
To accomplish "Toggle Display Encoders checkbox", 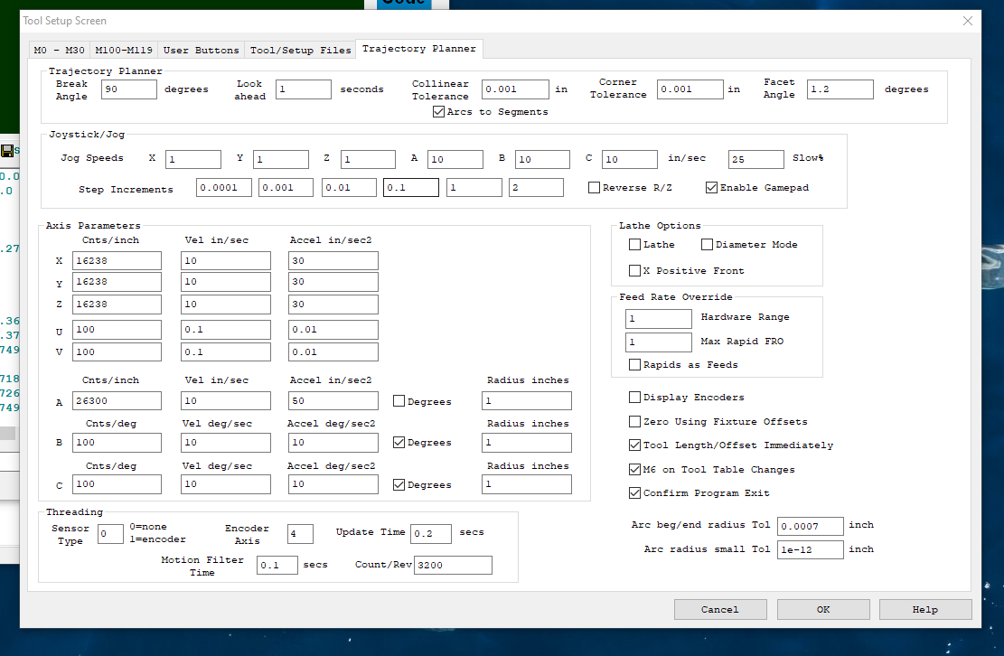I will click(x=635, y=398).
